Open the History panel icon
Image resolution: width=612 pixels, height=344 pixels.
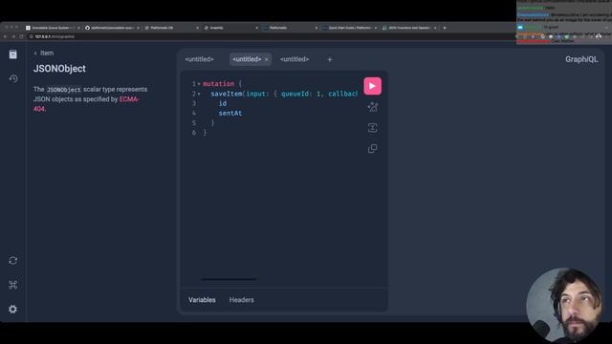pyautogui.click(x=12, y=78)
